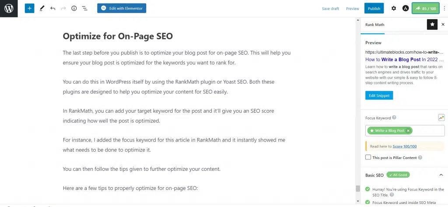Click the ultimateblocks.com preview URL
The width and height of the screenshot is (448, 207).
(404, 52)
